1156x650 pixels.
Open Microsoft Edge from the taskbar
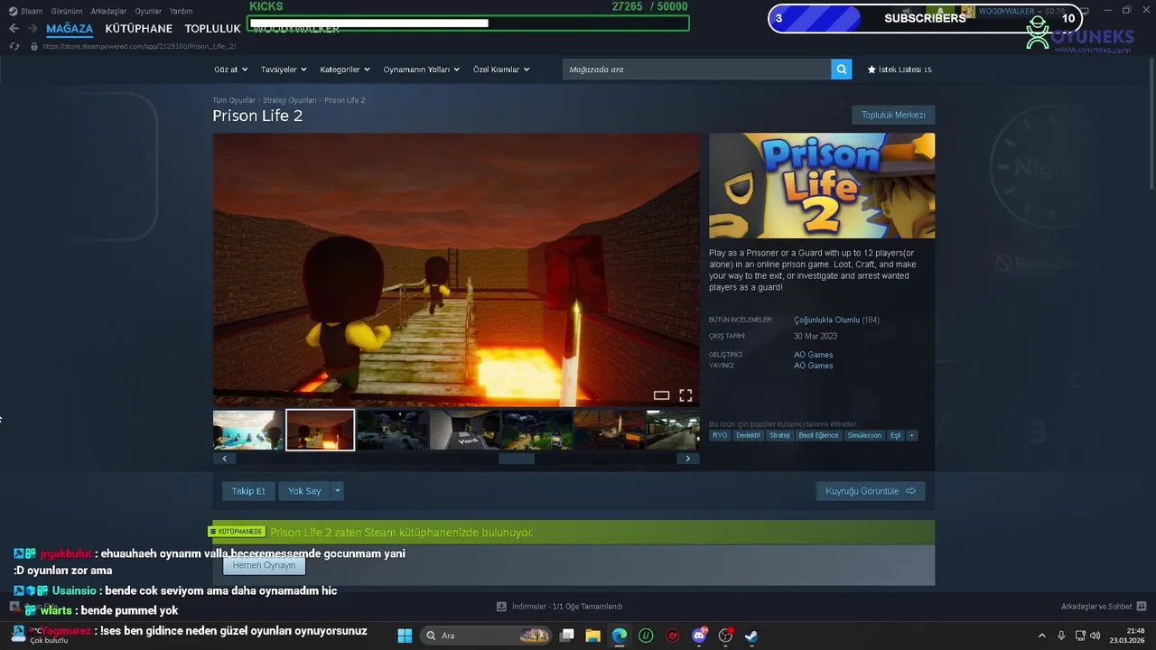point(620,636)
